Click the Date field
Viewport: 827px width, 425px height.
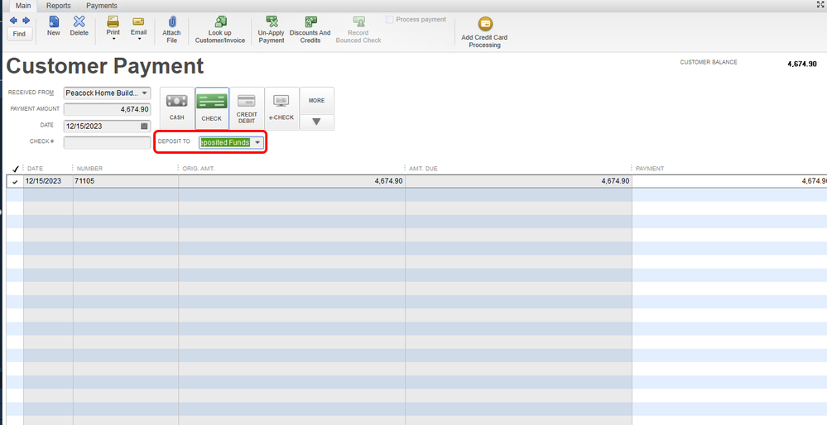107,127
